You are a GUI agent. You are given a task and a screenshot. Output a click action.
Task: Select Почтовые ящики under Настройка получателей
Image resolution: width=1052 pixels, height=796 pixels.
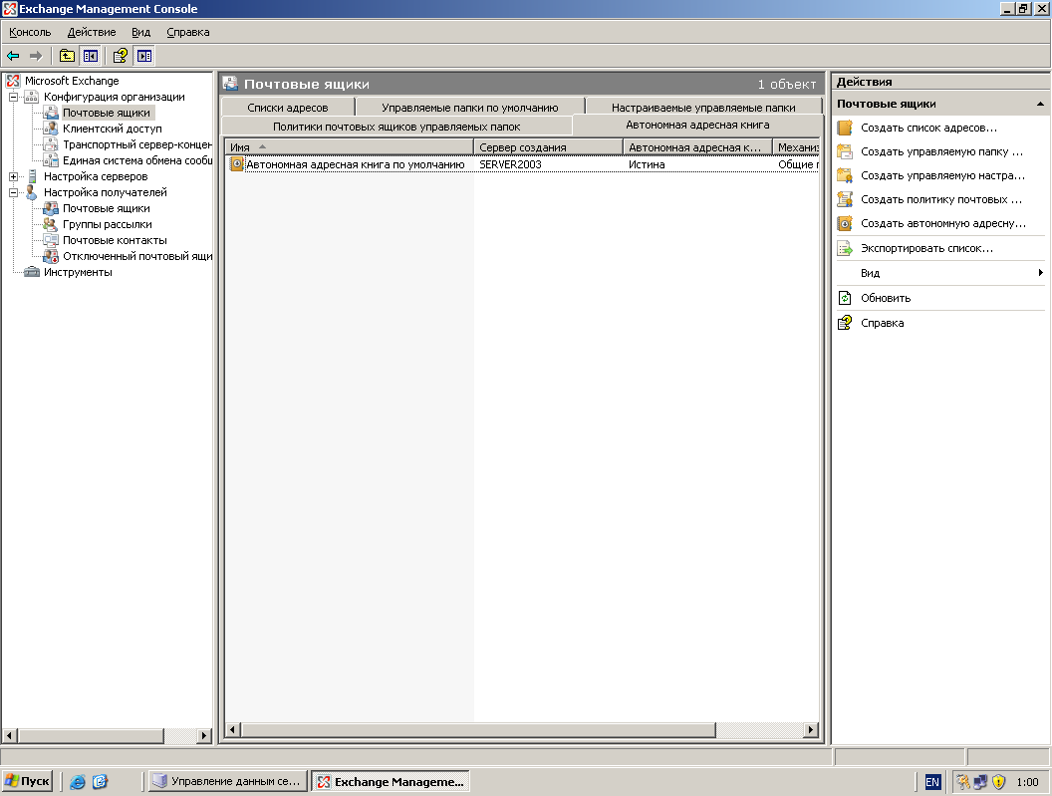click(x=106, y=209)
